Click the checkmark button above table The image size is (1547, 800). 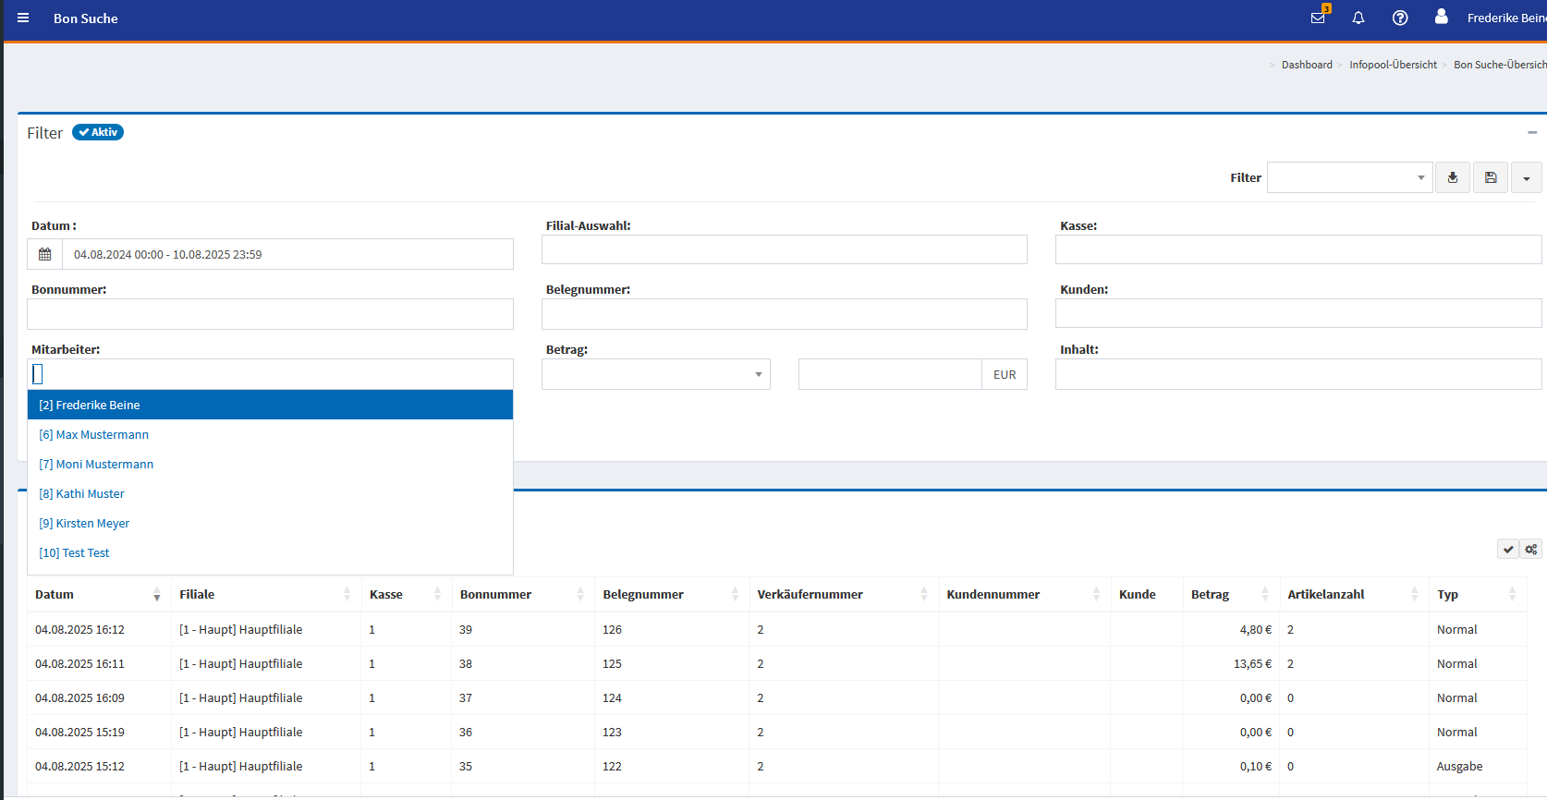pyautogui.click(x=1508, y=550)
